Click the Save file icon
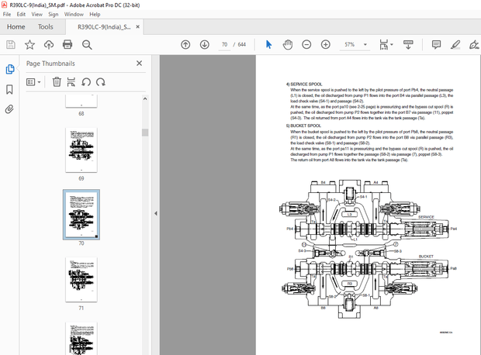 point(11,45)
